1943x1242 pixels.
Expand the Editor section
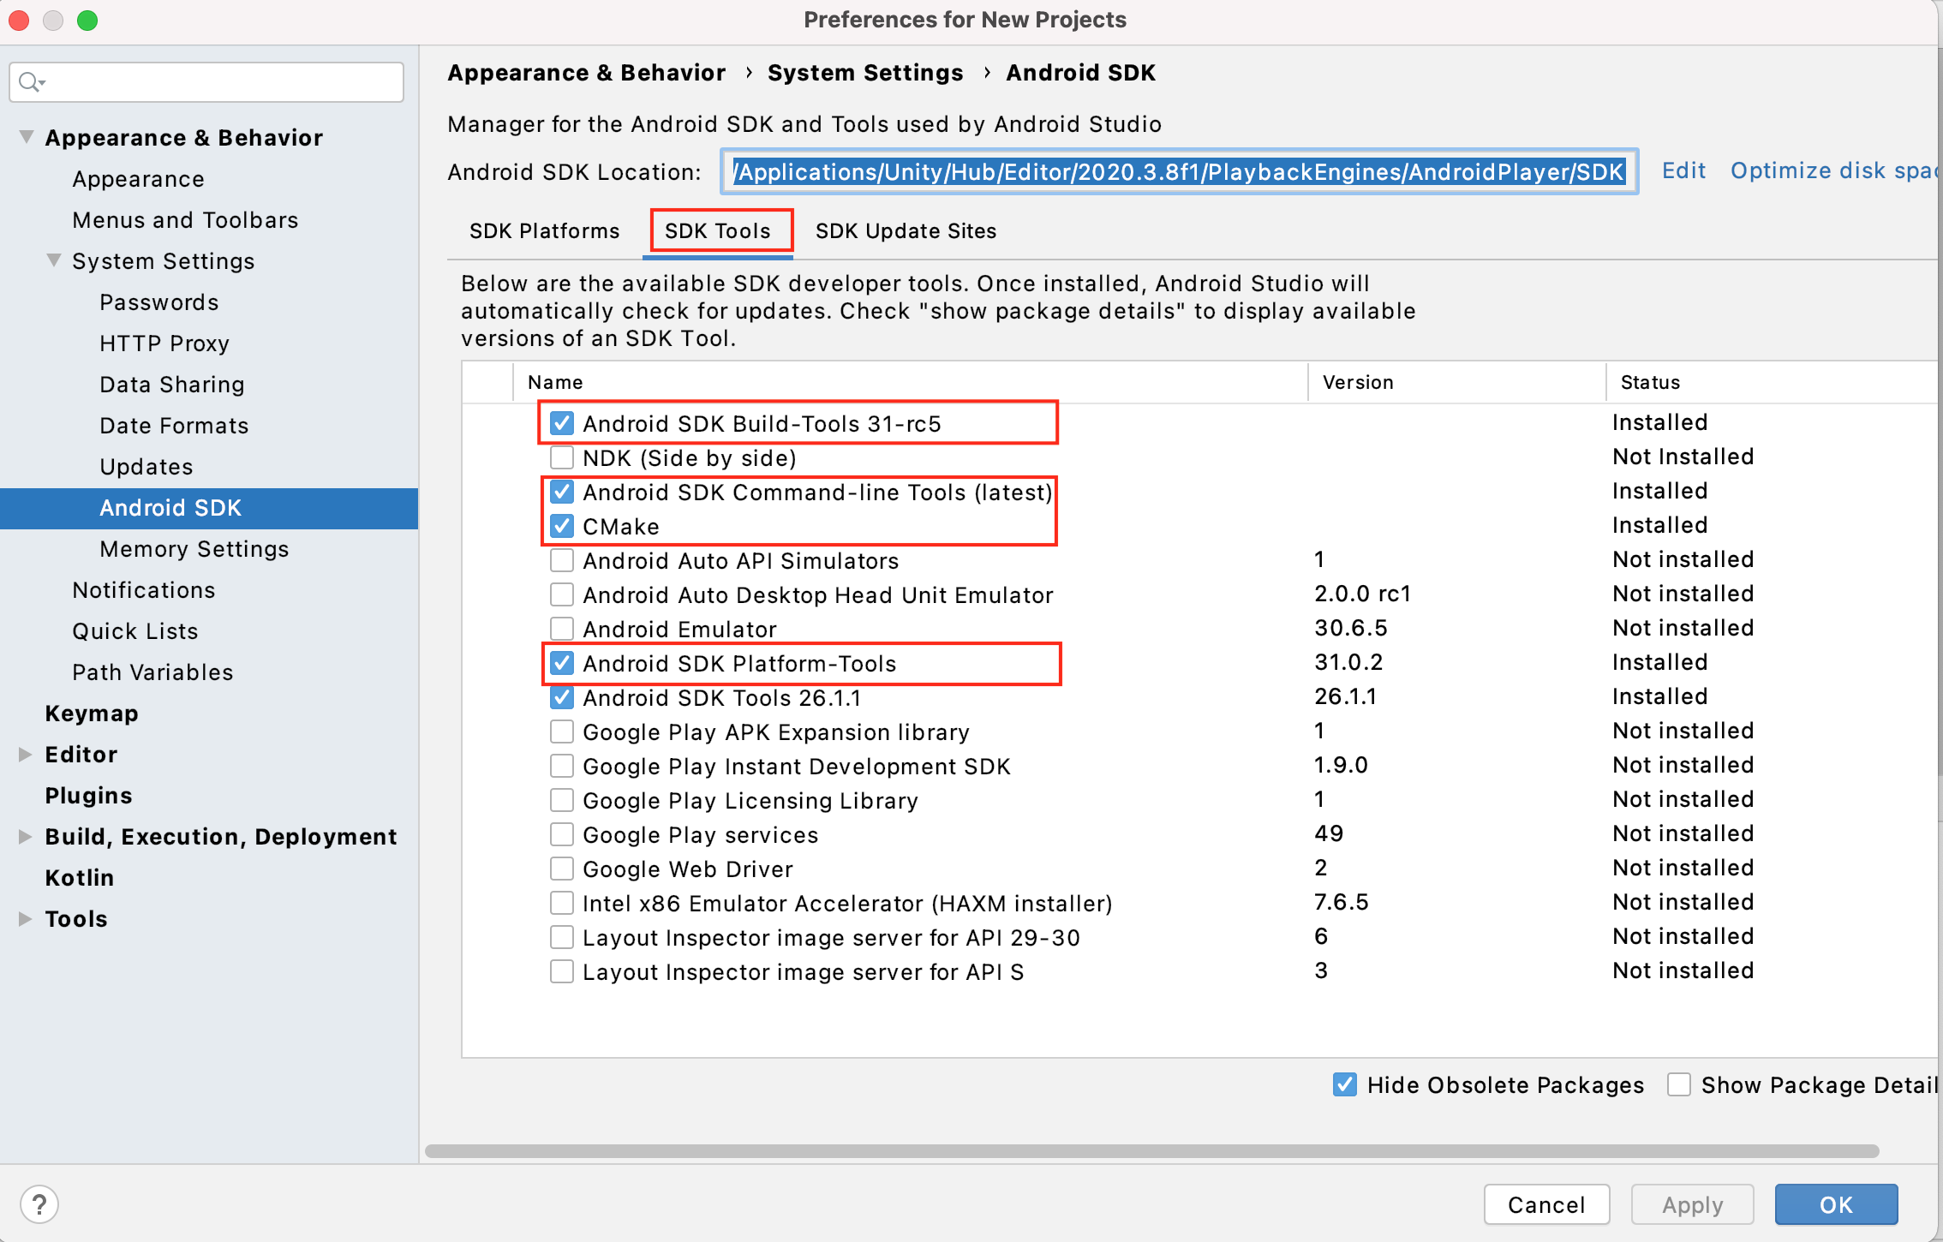[x=25, y=754]
